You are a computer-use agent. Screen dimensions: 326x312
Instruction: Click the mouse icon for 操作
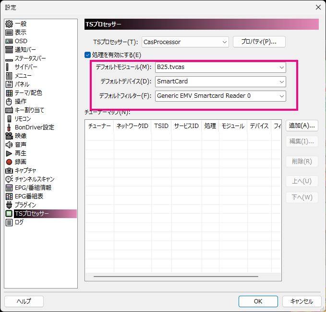coord(9,102)
